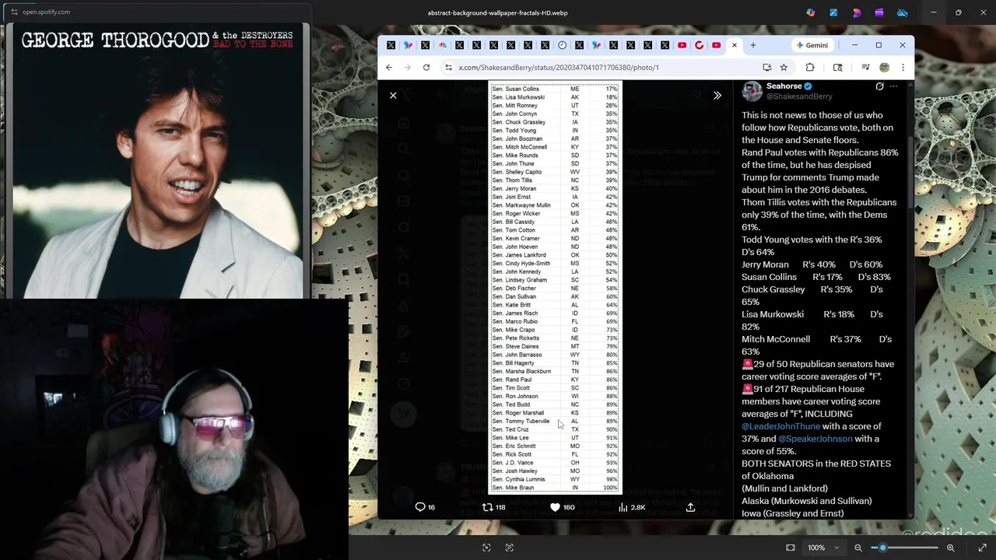This screenshot has width=996, height=560.
Task: Bookmark this page with star icon
Action: [784, 68]
